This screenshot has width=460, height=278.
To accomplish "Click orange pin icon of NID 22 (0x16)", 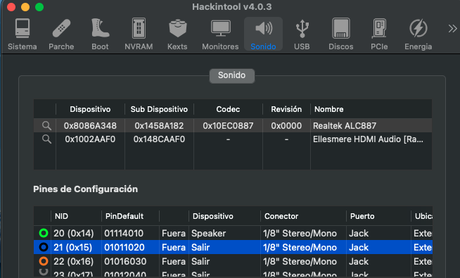I will pyautogui.click(x=44, y=261).
